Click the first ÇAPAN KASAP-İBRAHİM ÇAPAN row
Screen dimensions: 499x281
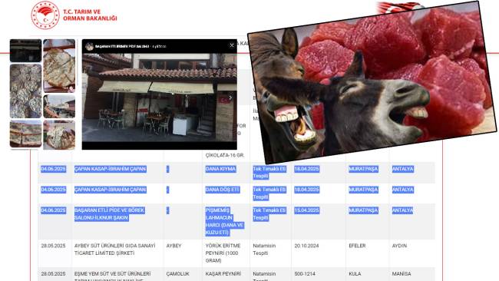point(236,173)
